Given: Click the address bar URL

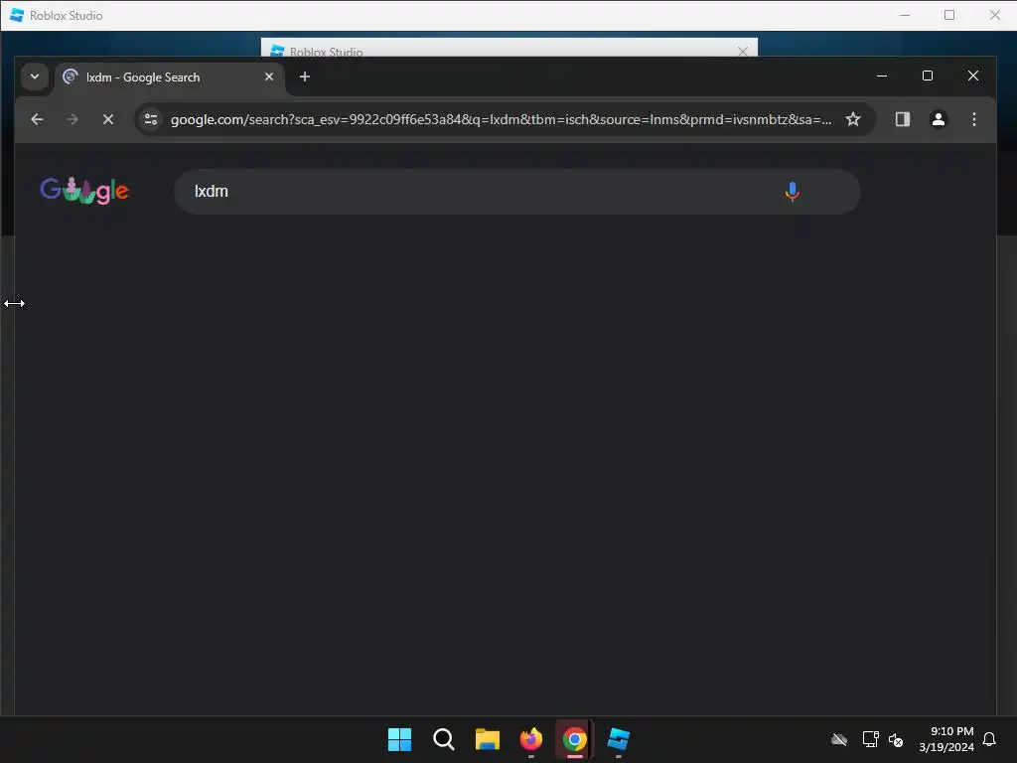Looking at the screenshot, I should (501, 119).
